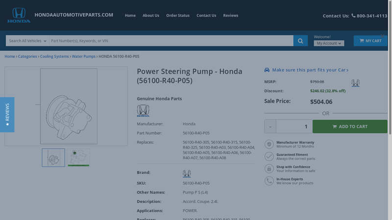This screenshot has width=392, height=220.
Task: Click Power Steering Pump product title
Action: pyautogui.click(x=190, y=76)
